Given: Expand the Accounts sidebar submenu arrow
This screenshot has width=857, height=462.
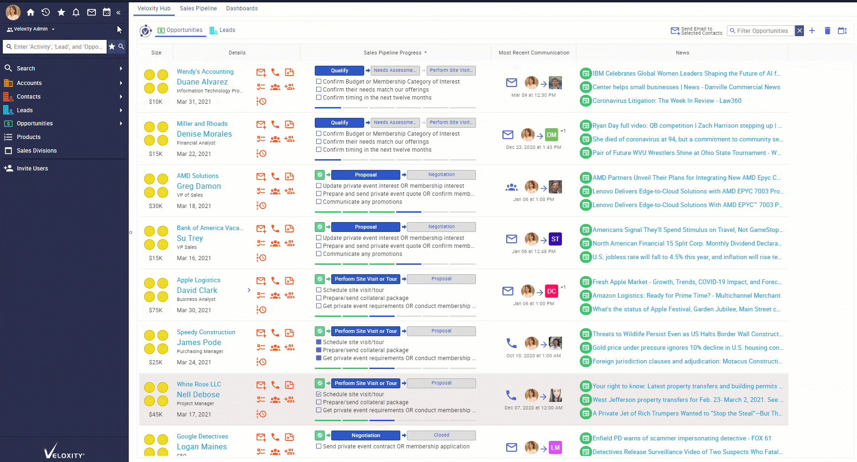Looking at the screenshot, I should pos(121,83).
